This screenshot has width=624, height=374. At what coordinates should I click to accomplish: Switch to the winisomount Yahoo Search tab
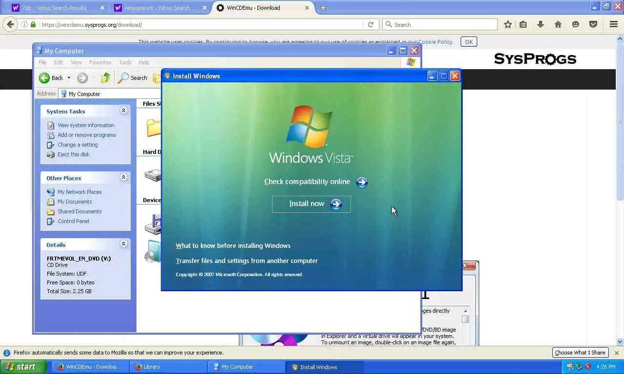click(x=161, y=8)
